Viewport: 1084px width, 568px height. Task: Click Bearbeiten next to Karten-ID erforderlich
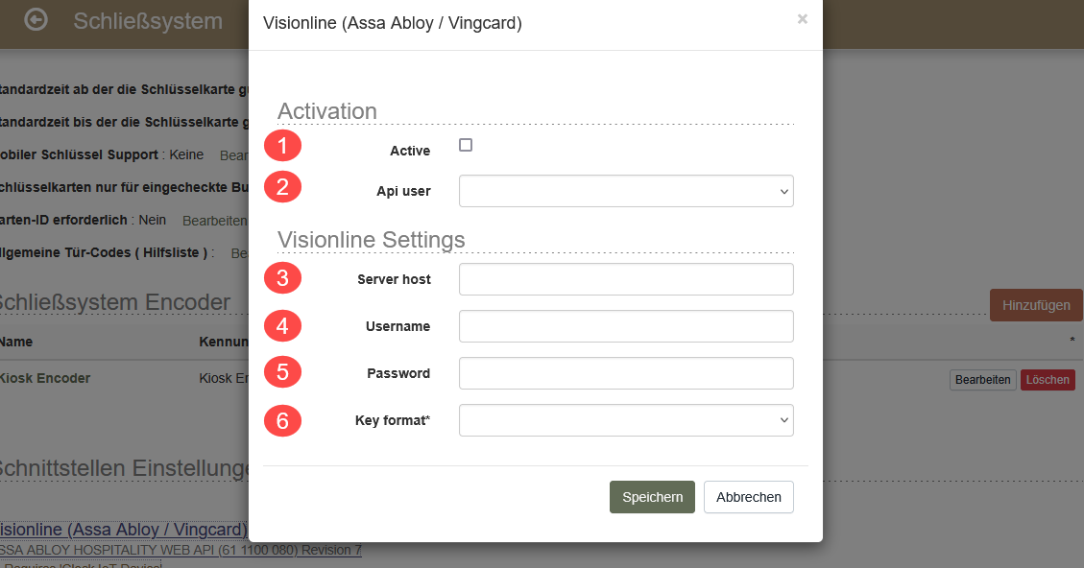pyautogui.click(x=214, y=221)
